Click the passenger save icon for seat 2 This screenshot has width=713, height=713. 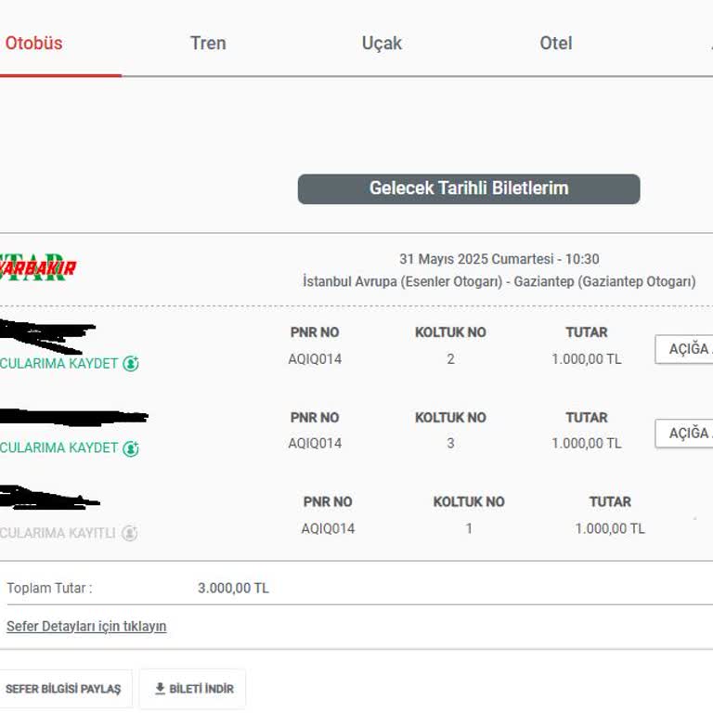(x=131, y=363)
